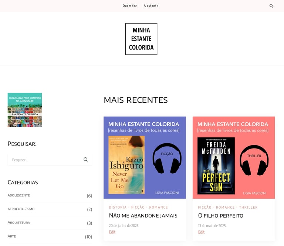Open the search icon in top bar
Screen dimensions: 284x246
pos(271,6)
